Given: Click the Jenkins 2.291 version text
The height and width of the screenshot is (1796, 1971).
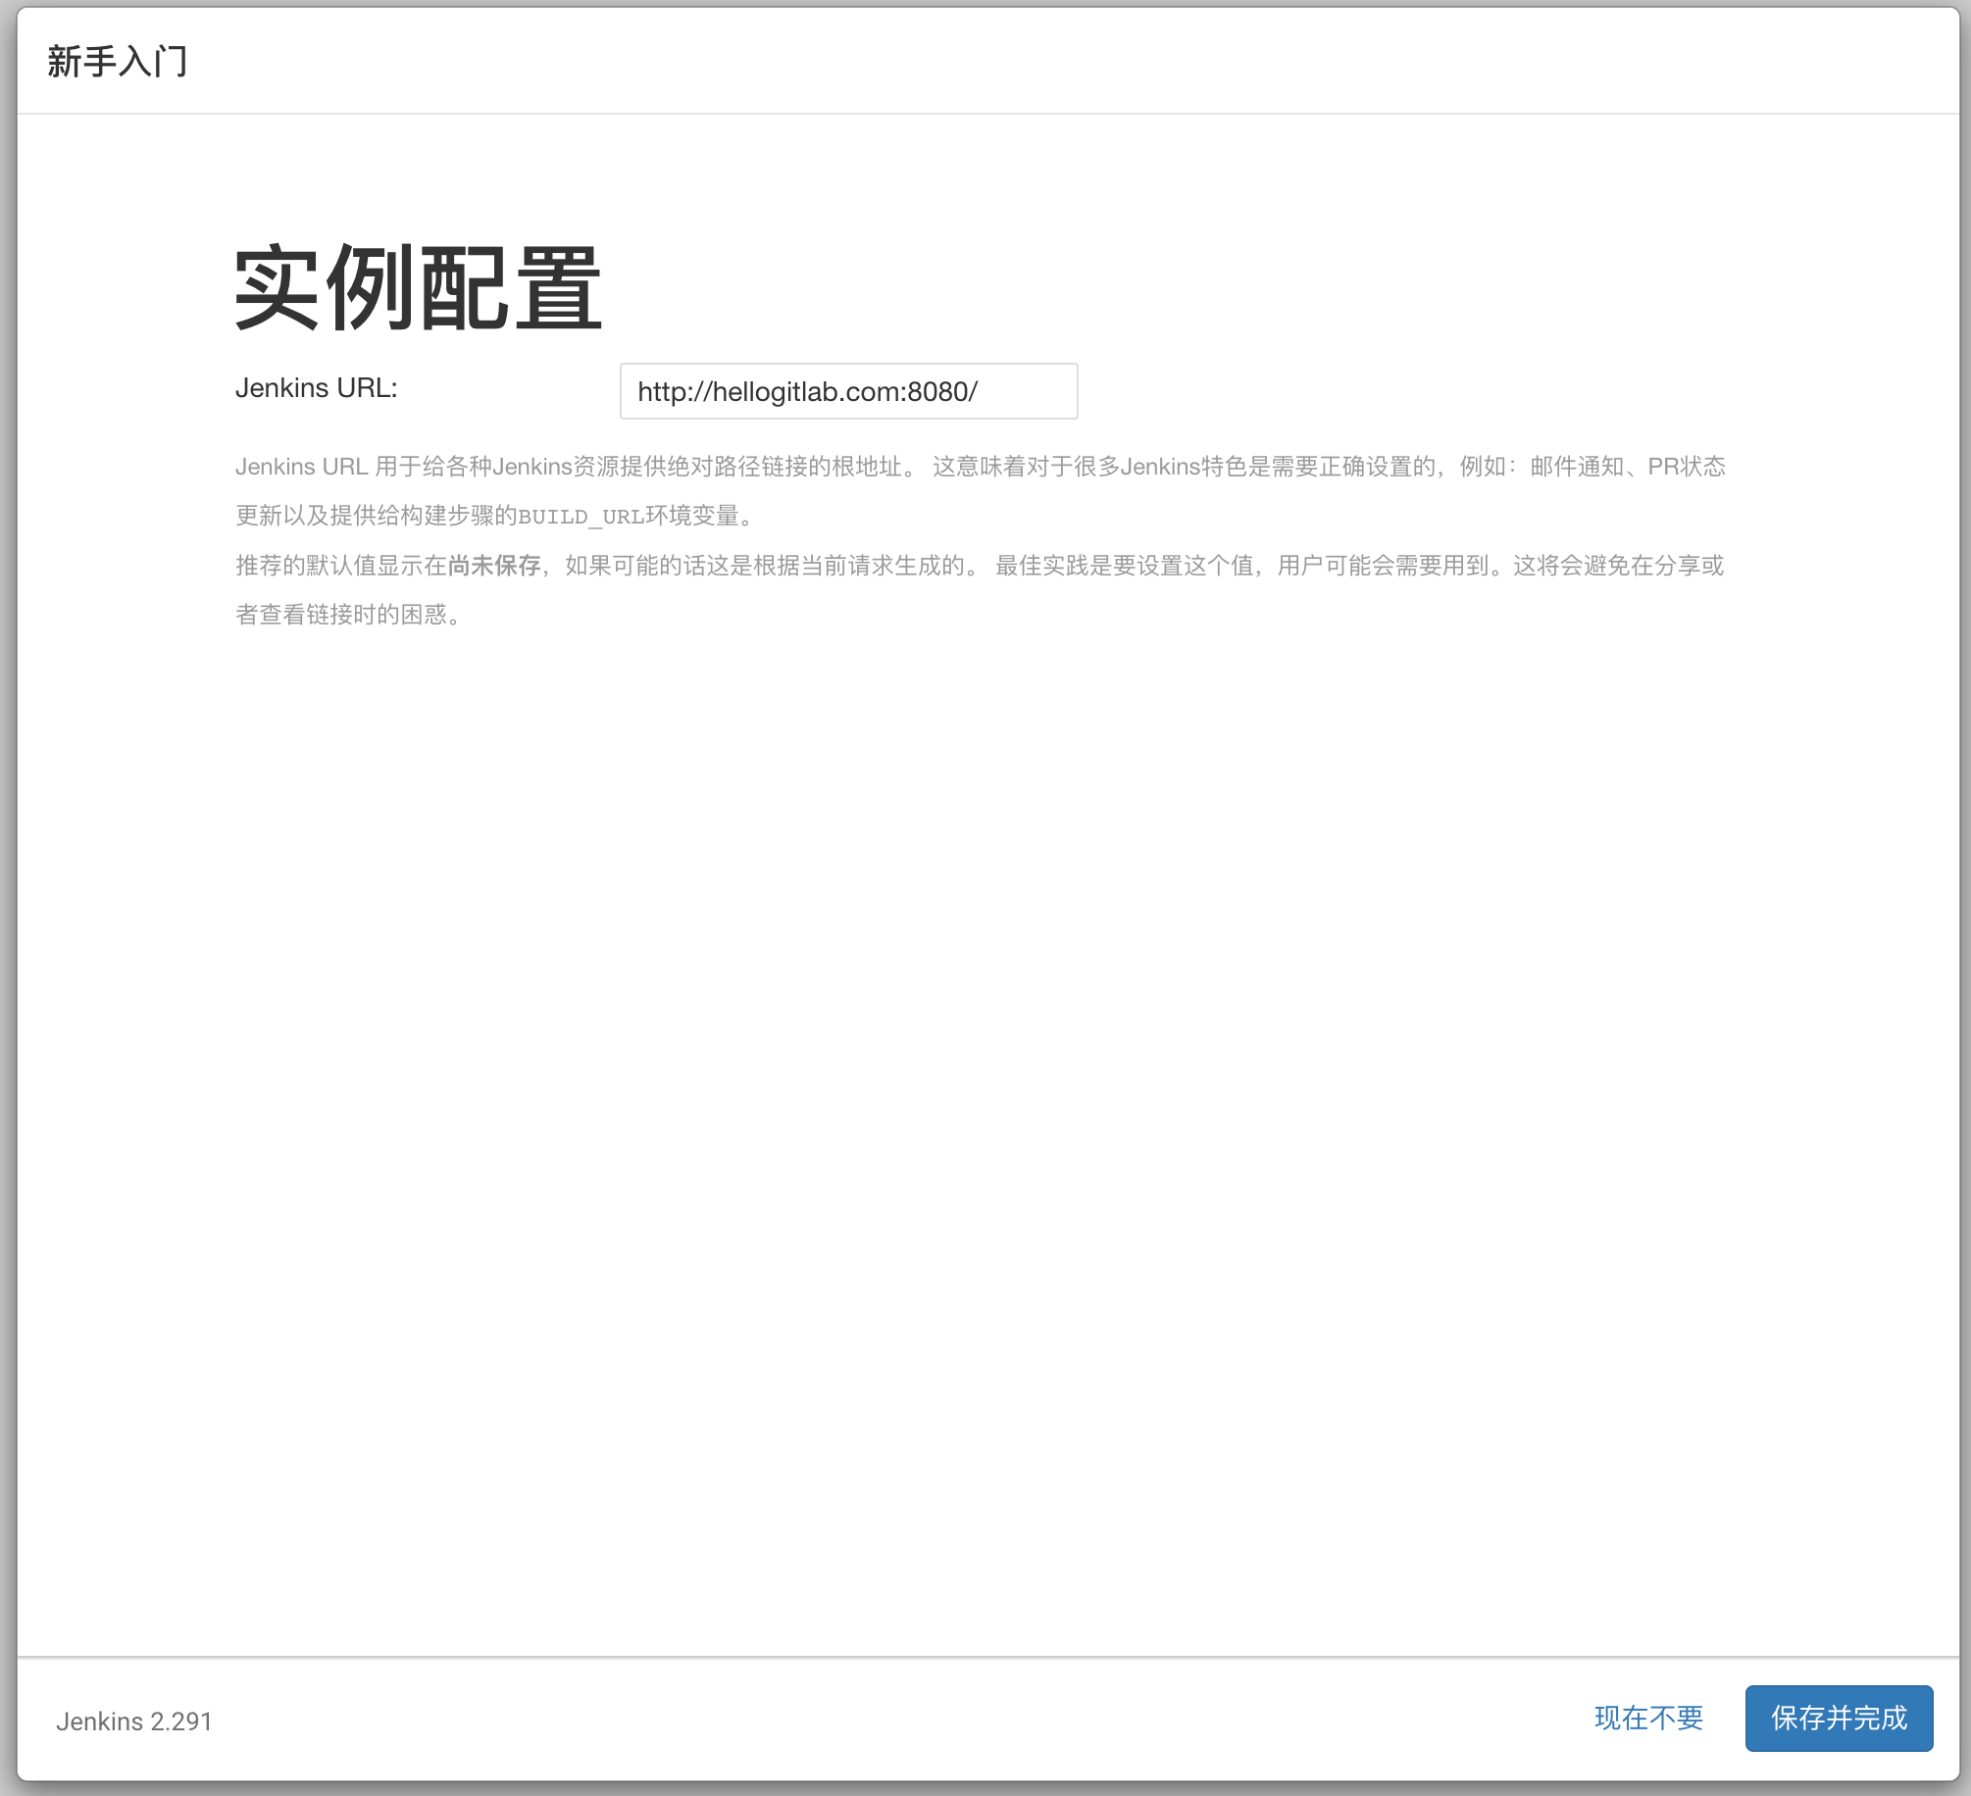Looking at the screenshot, I should point(134,1721).
